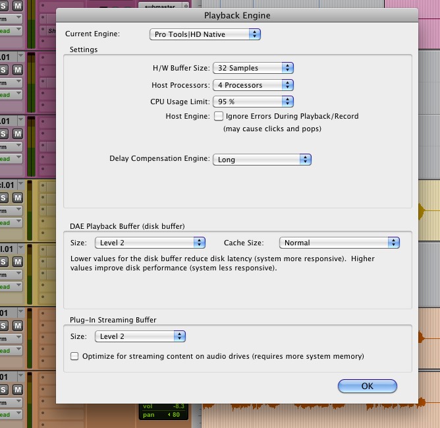The width and height of the screenshot is (440, 428).
Task: Enable Ignore Errors During Playback/Record checkbox
Action: [x=219, y=116]
